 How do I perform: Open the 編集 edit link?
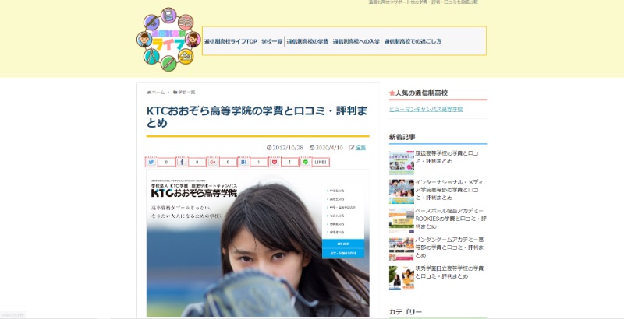(x=360, y=148)
